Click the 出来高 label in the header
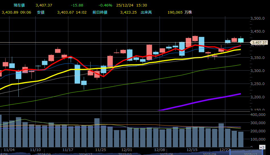Image resolution: width=270 pixels, height=155 pixels. coord(146,12)
